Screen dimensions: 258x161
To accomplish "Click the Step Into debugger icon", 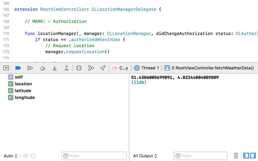I will [54, 68].
